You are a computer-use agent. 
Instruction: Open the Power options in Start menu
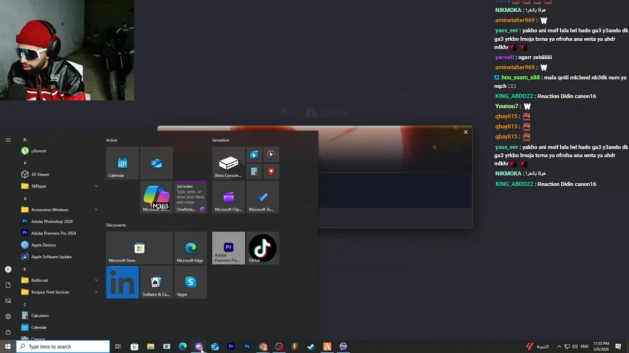[8, 332]
